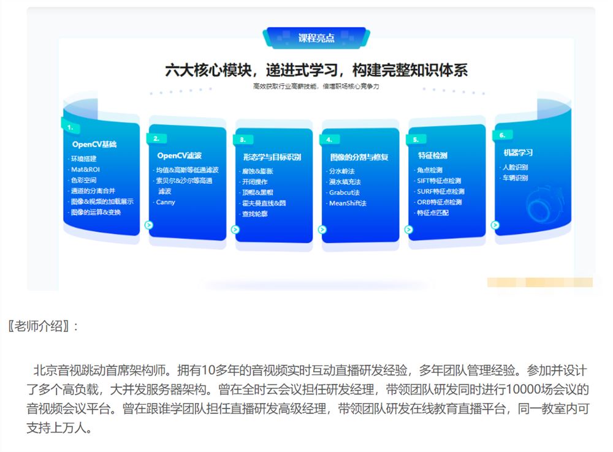Click the 霍夫曼直线&圆 list item
This screenshot has width=613, height=452.
[x=264, y=203]
